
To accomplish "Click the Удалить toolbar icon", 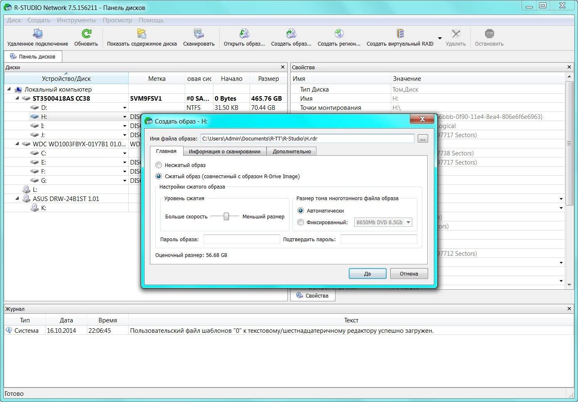I will [456, 34].
